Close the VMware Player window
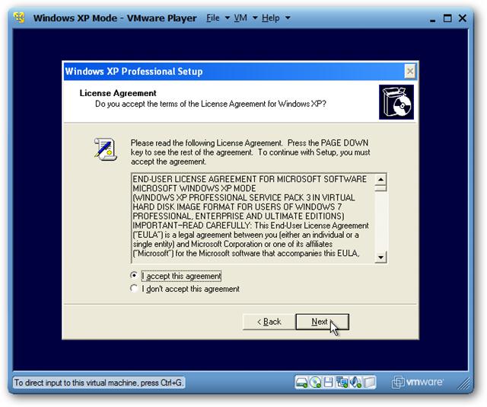487x407 pixels. coord(462,18)
